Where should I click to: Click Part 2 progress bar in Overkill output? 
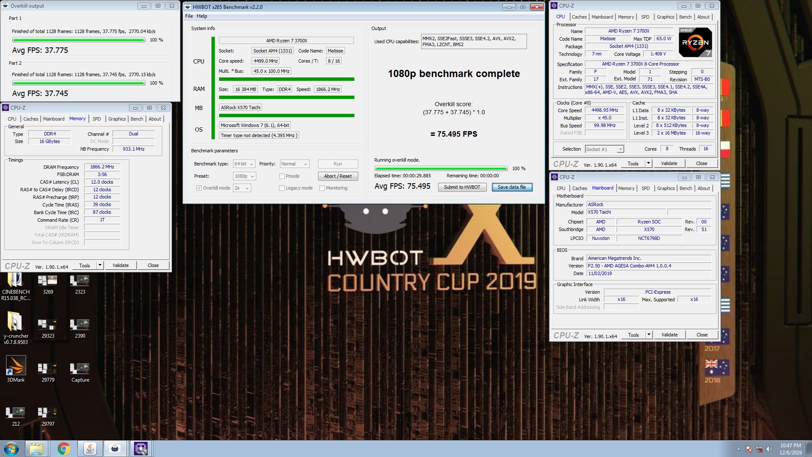(x=79, y=83)
